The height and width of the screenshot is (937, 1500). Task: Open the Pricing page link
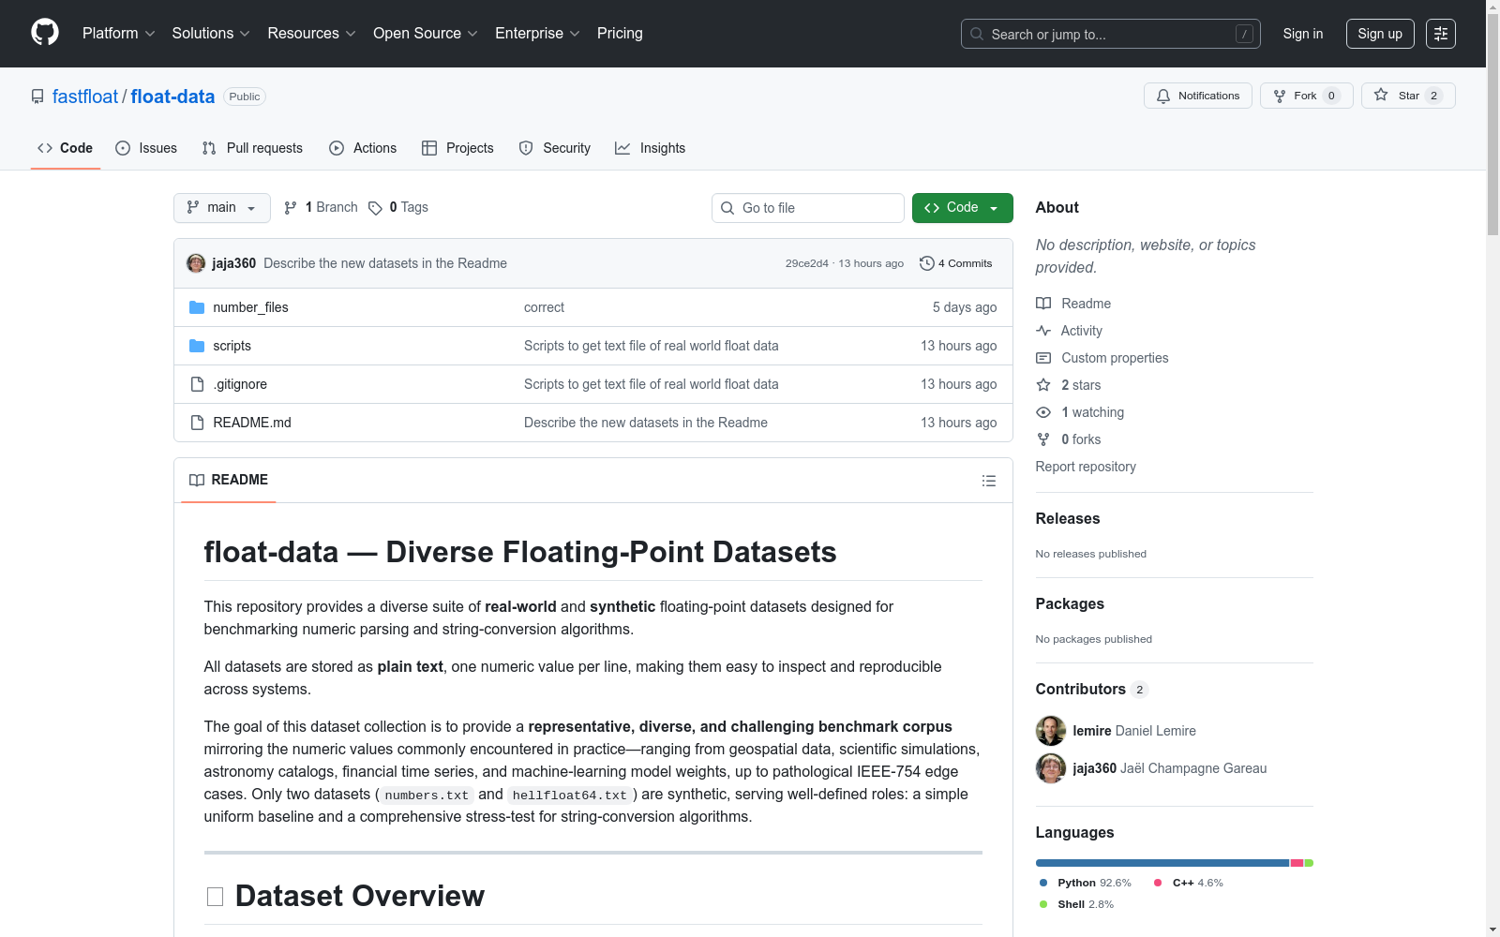[620, 34]
